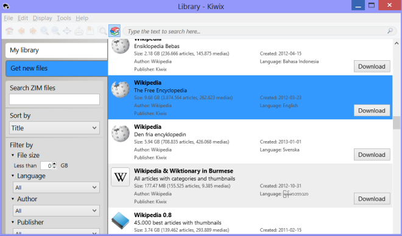Click the Search ZIM files input
This screenshot has height=236, width=402.
54,99
